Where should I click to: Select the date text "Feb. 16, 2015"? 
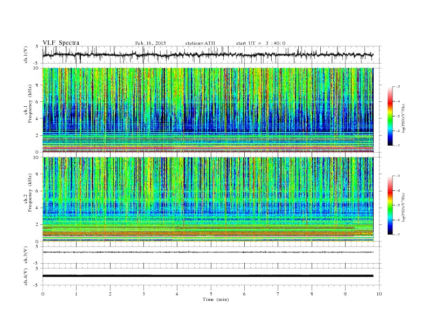coord(150,43)
